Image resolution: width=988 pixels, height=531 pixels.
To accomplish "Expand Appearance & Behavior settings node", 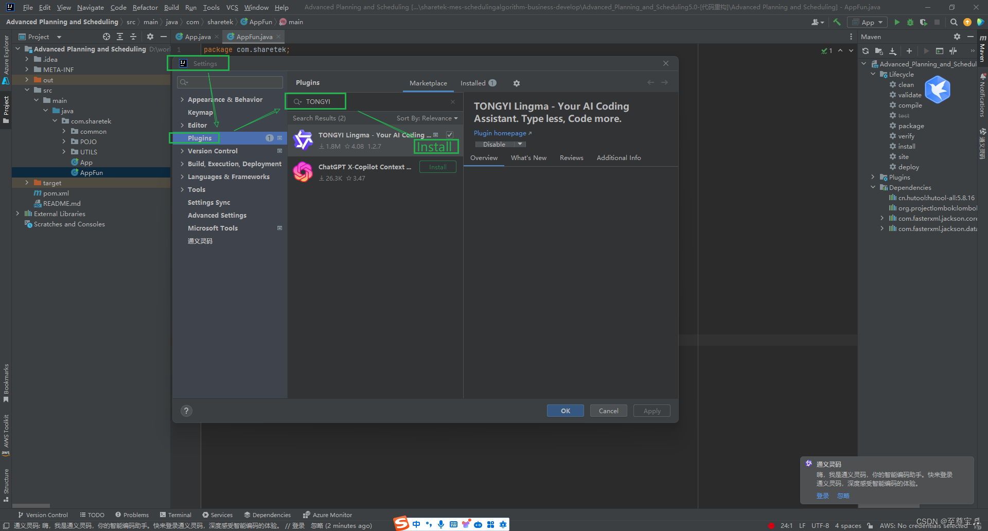I will coord(182,100).
